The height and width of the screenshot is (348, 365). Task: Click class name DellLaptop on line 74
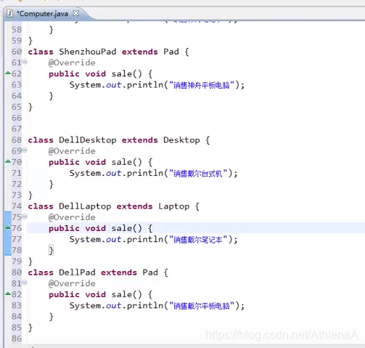[85, 206]
